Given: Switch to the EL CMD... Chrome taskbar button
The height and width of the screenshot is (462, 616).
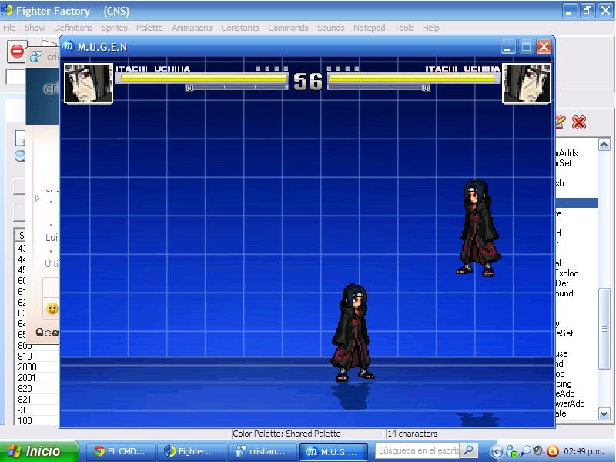Looking at the screenshot, I should (120, 451).
